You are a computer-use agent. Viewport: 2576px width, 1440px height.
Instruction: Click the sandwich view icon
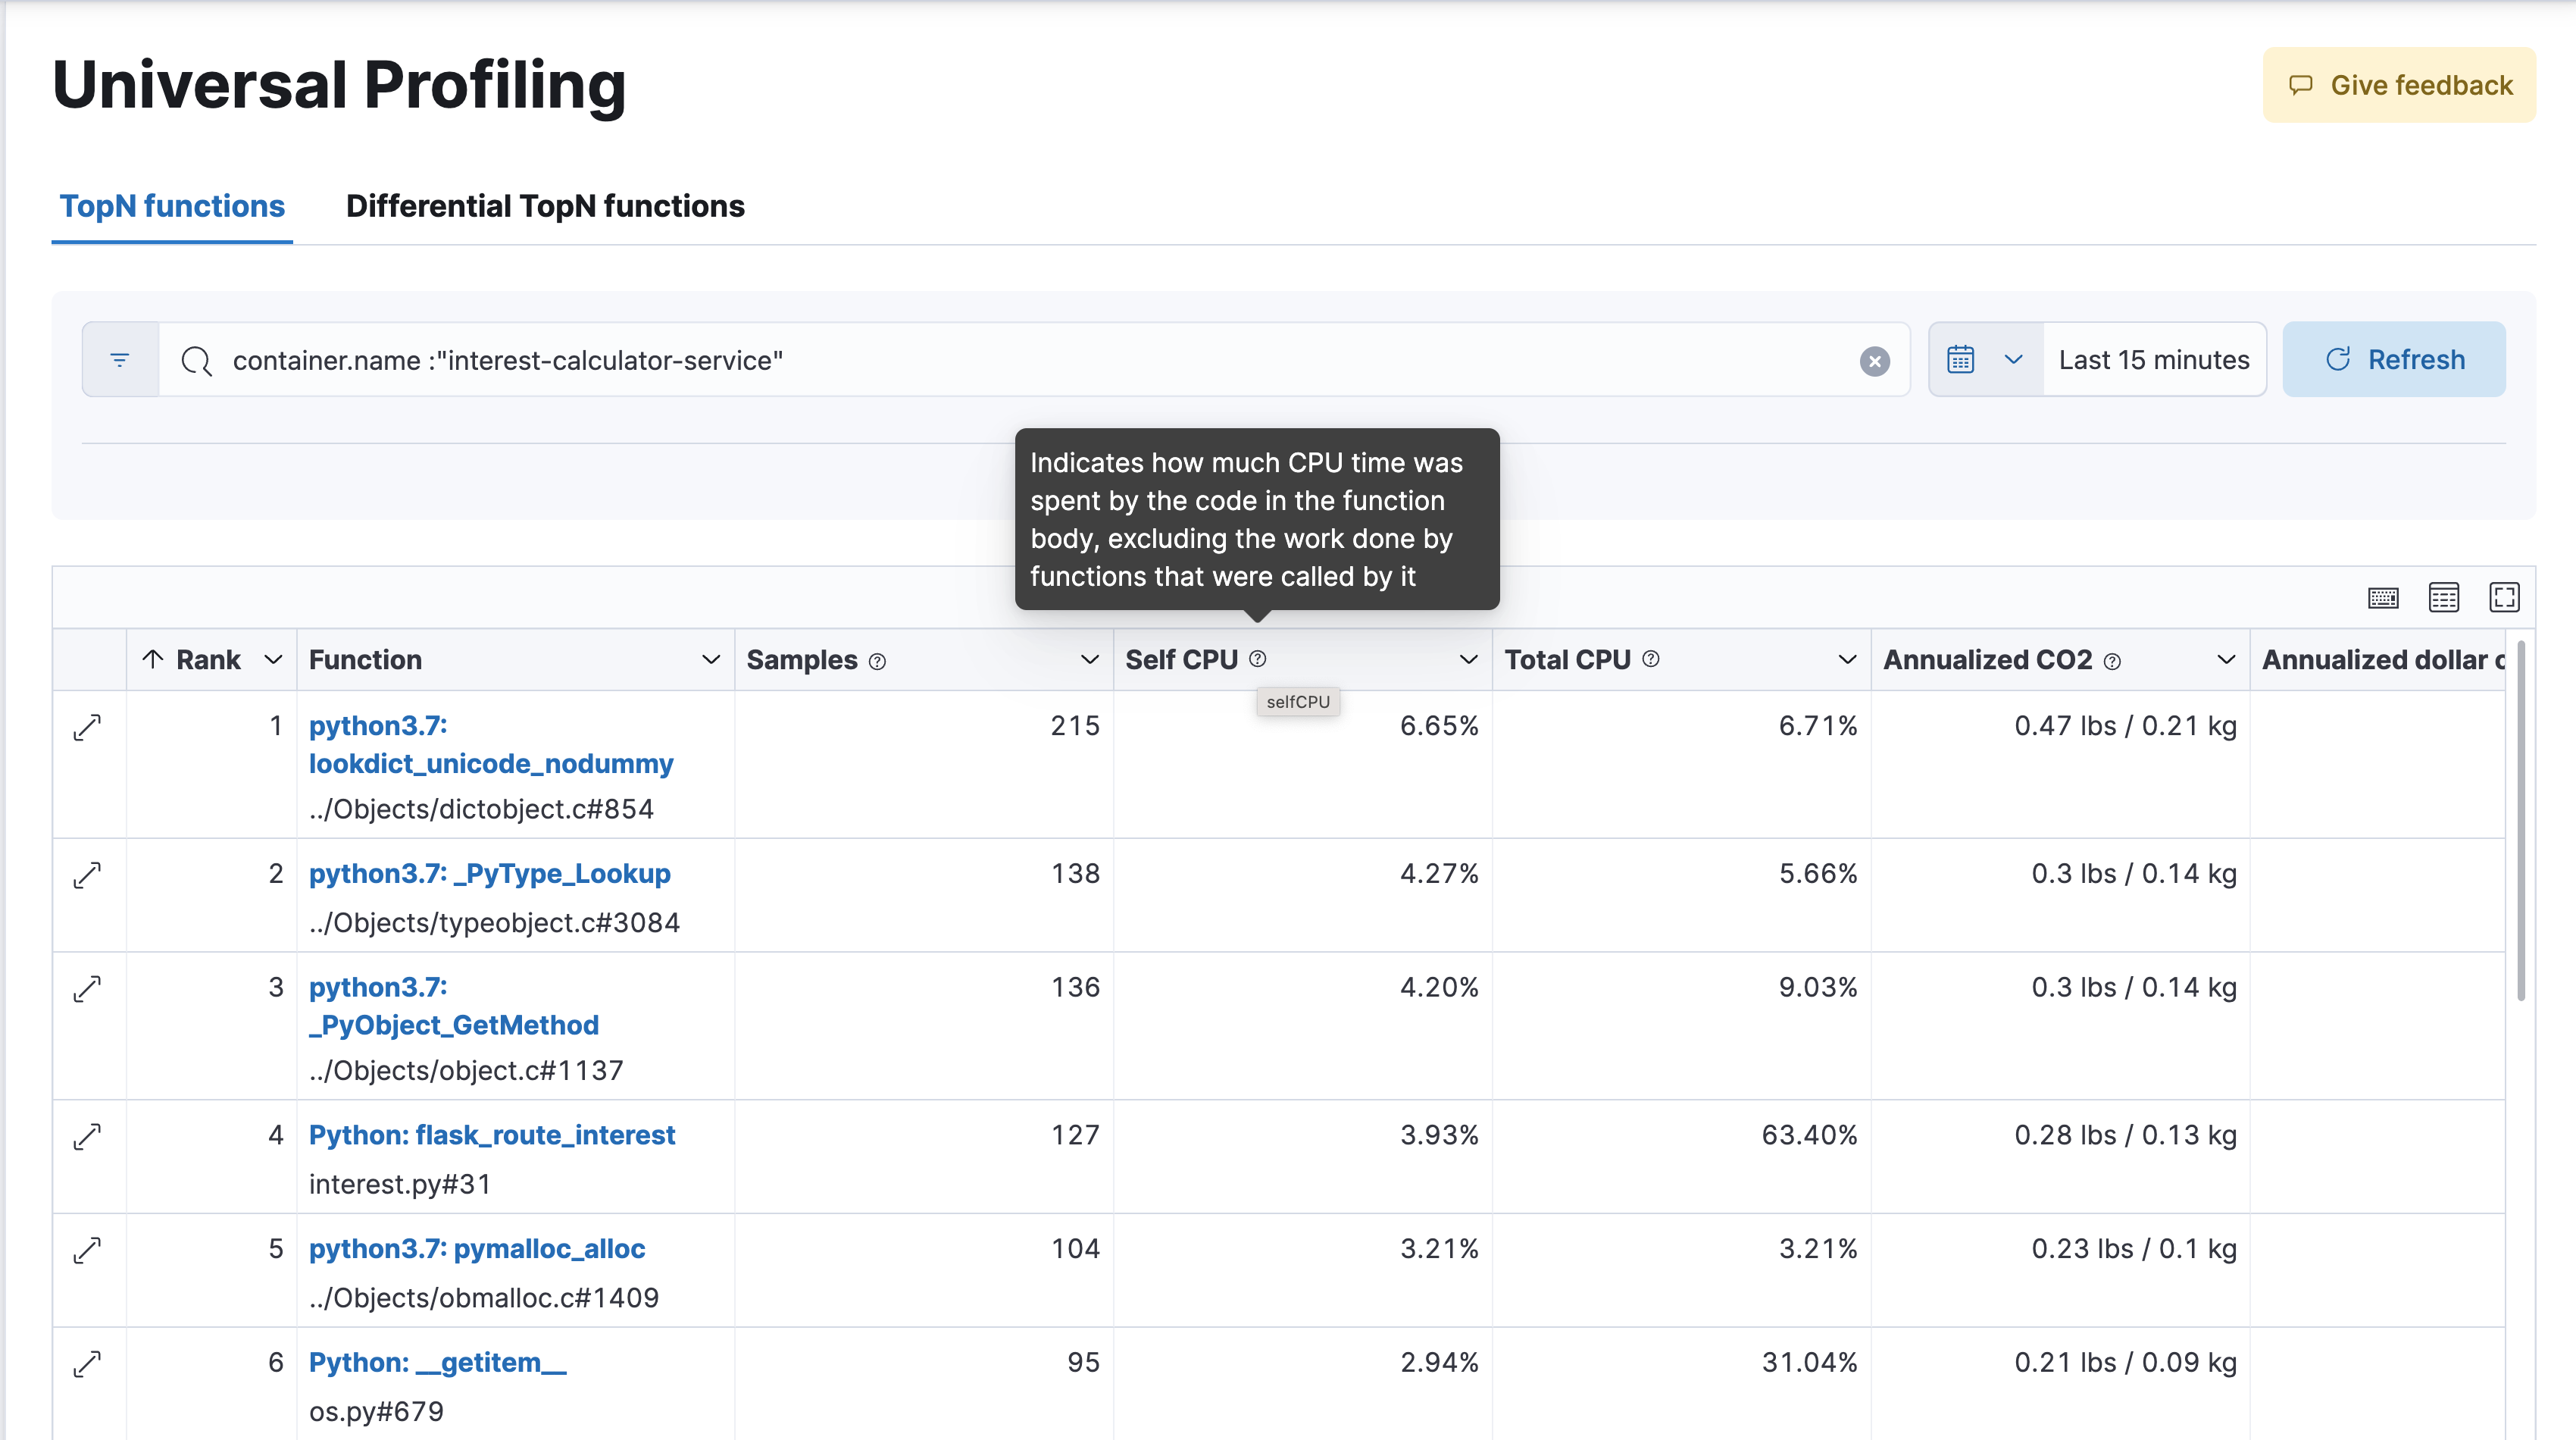(2443, 596)
